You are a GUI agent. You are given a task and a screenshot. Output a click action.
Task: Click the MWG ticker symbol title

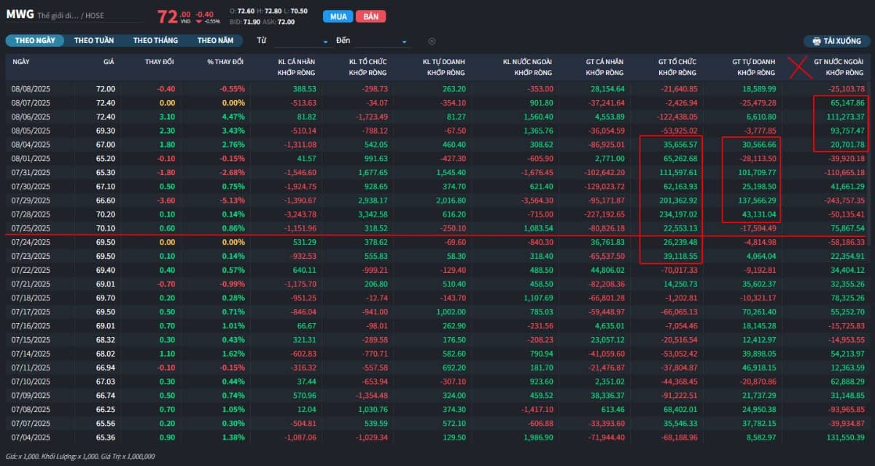click(20, 15)
